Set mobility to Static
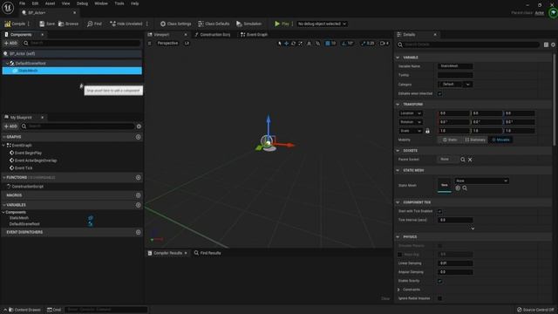 coord(450,140)
